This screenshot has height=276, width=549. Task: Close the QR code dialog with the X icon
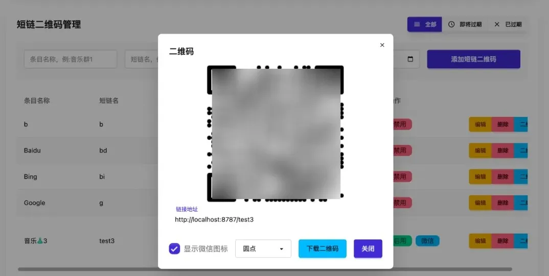[x=382, y=45]
